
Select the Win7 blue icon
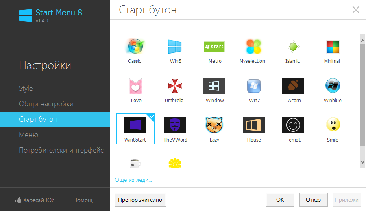pos(254,86)
